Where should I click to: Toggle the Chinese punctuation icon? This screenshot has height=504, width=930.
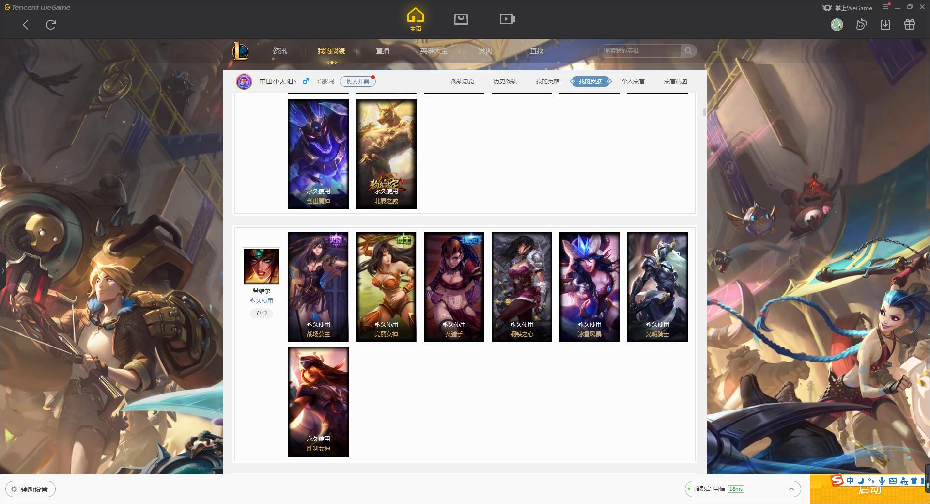tap(871, 481)
